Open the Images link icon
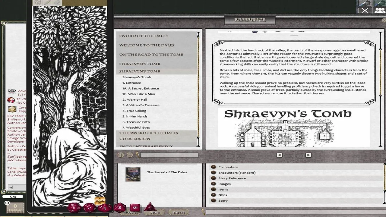The image size is (386, 217). pos(214,184)
